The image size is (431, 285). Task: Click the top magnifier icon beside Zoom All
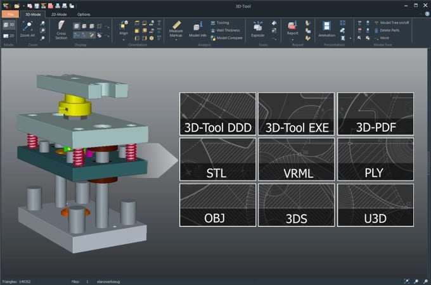[42, 23]
